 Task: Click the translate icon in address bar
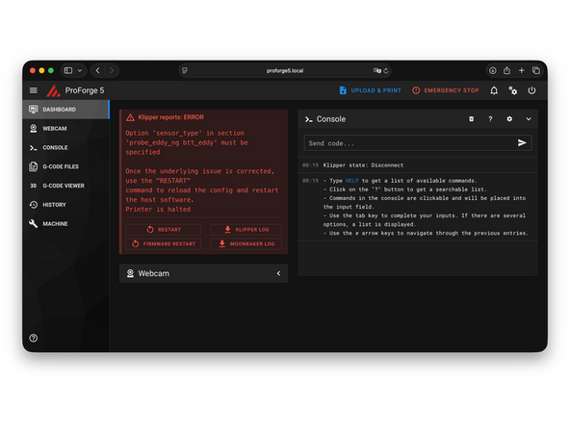tap(377, 70)
